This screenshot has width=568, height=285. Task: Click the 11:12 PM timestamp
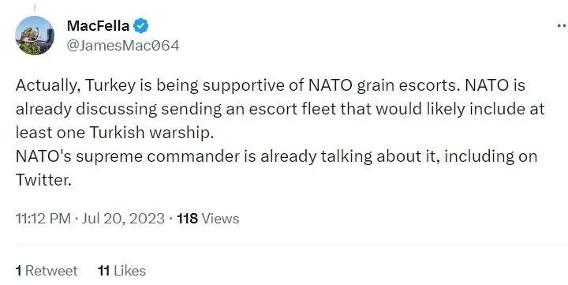click(43, 219)
